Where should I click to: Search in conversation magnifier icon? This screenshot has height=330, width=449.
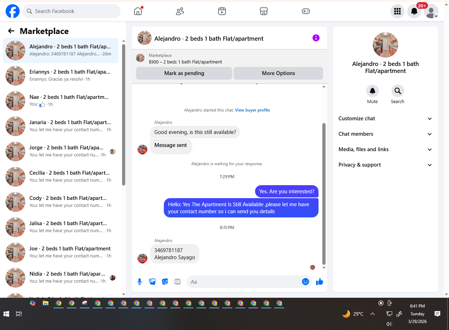click(x=398, y=91)
